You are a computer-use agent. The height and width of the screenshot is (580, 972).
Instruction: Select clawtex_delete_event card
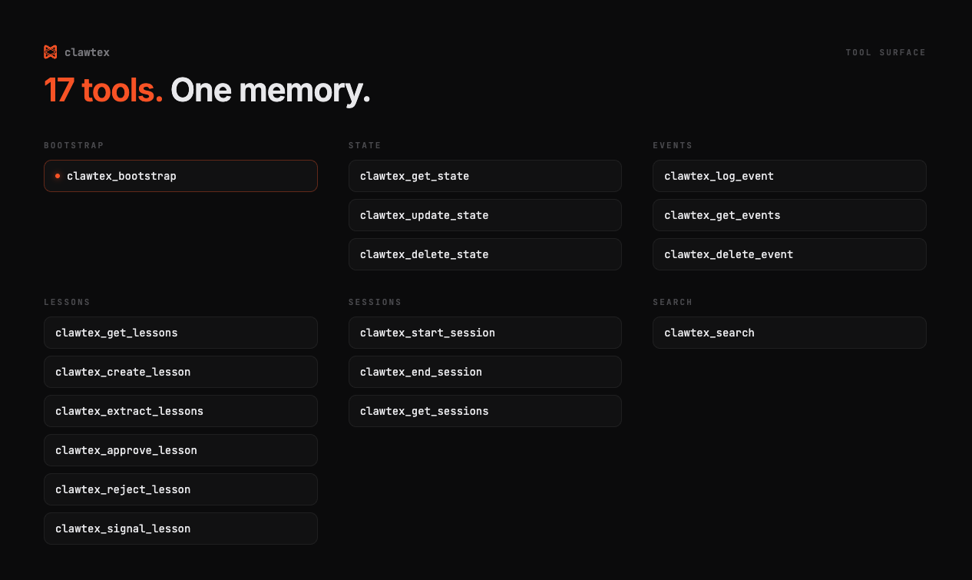point(789,254)
